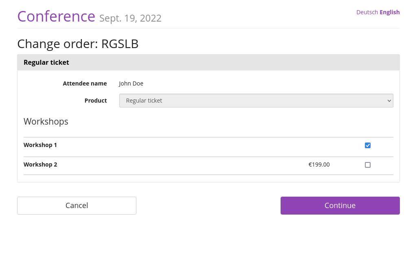Click the Sept. 19, 2022 date text

130,18
